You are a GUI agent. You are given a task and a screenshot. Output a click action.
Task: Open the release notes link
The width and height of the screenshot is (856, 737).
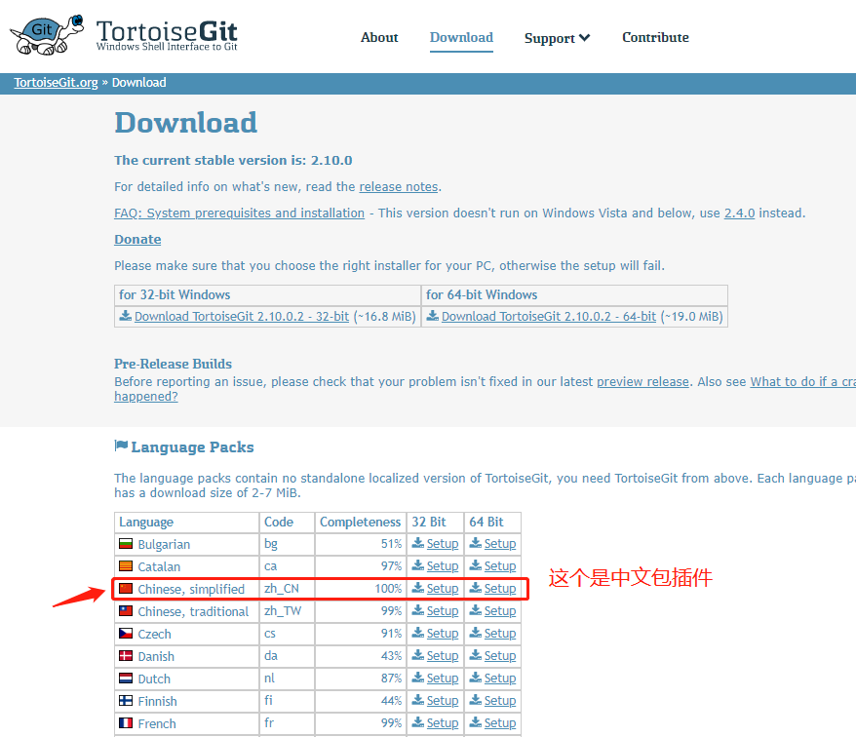coord(398,186)
